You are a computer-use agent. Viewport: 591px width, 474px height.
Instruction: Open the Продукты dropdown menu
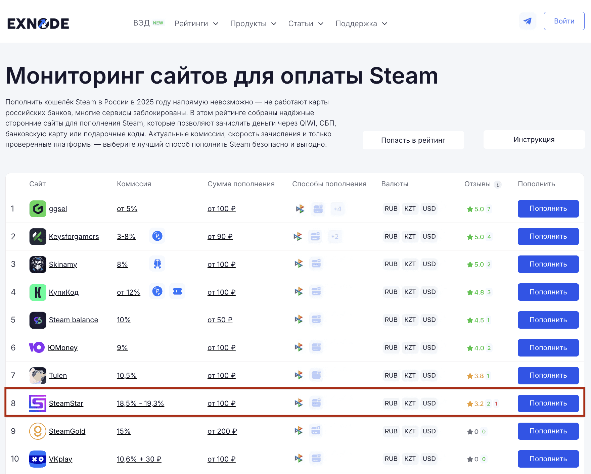(x=253, y=23)
